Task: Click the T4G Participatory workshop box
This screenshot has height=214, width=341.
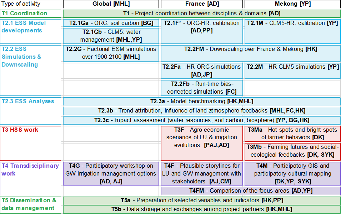Action: tap(111, 174)
